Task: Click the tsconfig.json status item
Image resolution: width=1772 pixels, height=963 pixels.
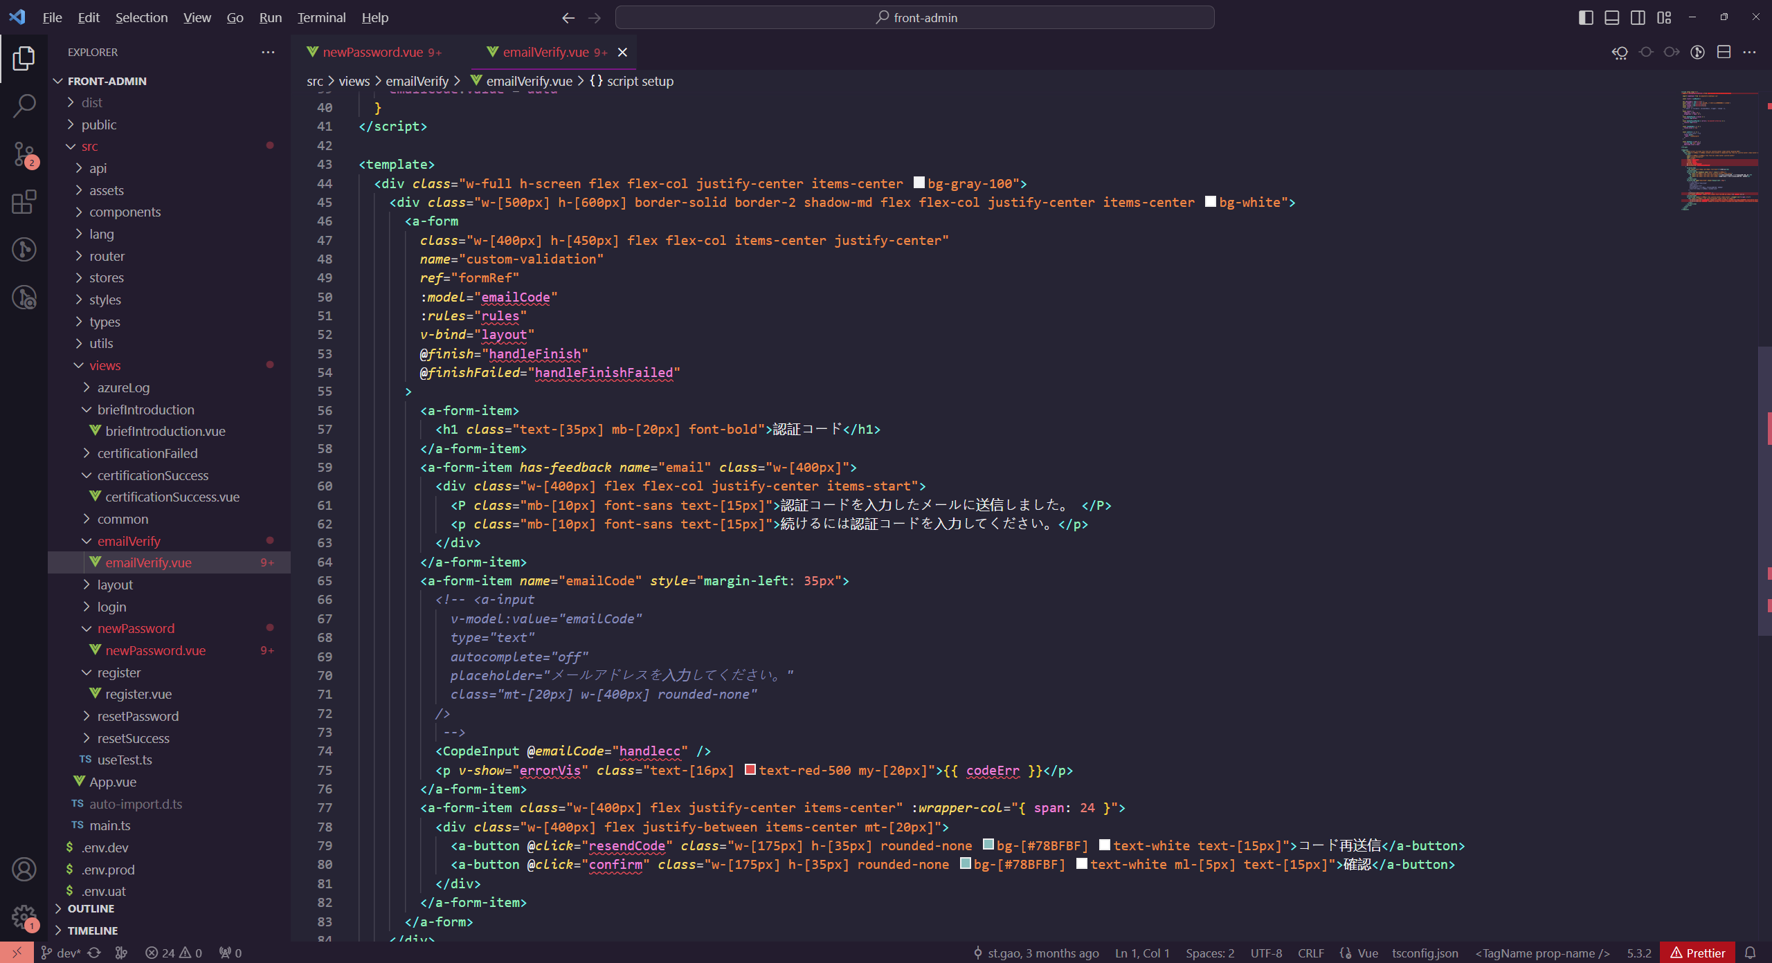Action: pos(1425,953)
